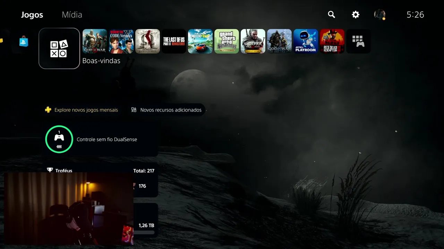
Task: Click the webcam overlay video feed
Action: [x=68, y=209]
